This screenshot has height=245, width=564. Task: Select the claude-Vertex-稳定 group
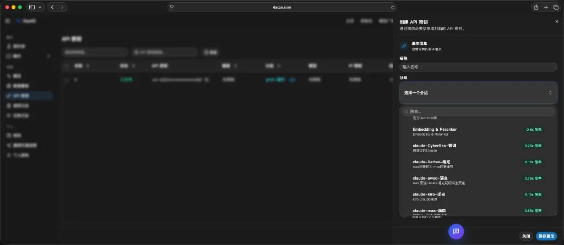pyautogui.click(x=478, y=164)
